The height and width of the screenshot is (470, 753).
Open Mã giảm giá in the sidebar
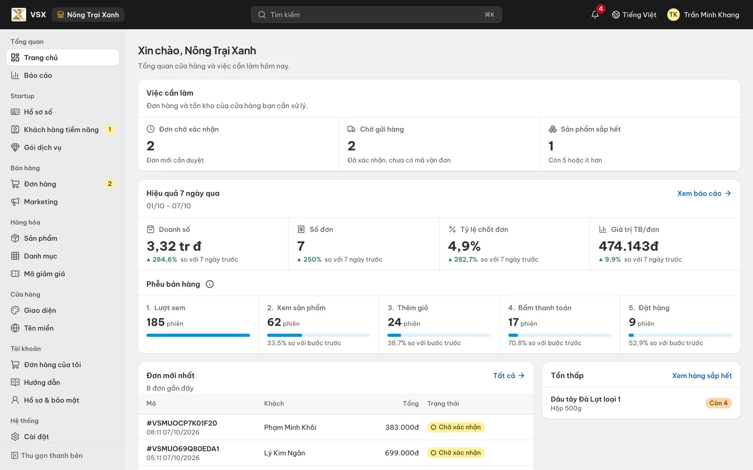click(63, 274)
